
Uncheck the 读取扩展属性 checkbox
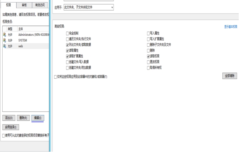67,56
